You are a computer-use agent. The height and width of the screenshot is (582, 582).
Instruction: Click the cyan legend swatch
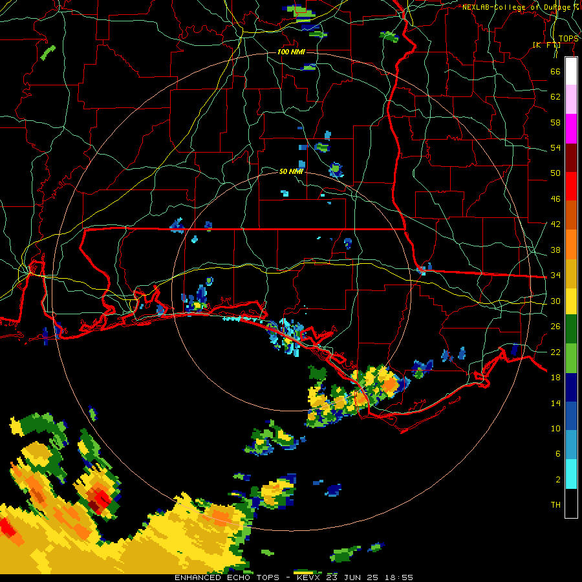pyautogui.click(x=571, y=473)
